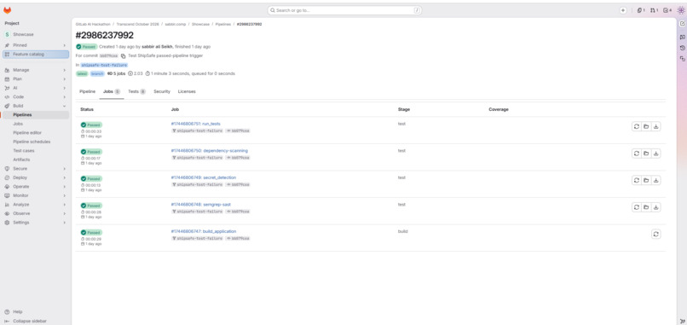Open the user avatar menu
This screenshot has width=687, height=325.
click(x=681, y=10)
